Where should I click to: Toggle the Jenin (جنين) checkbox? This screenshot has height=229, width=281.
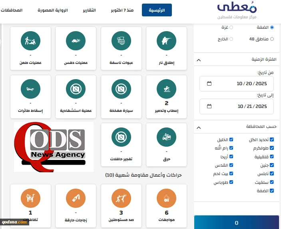[272, 165]
